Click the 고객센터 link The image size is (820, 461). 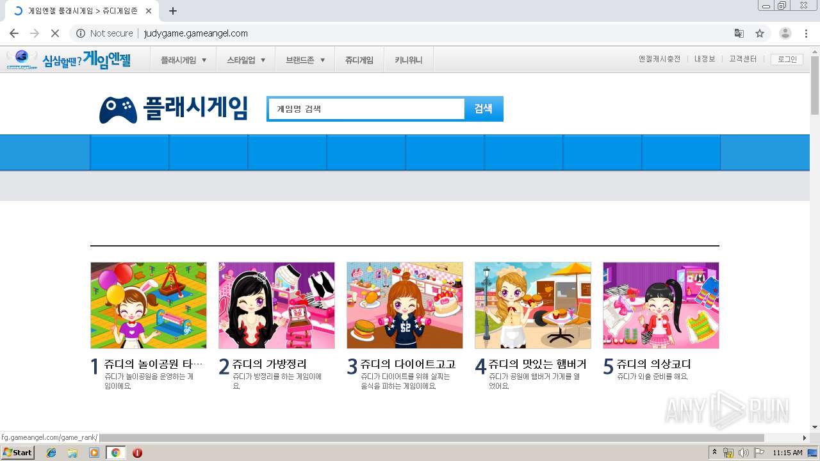pyautogui.click(x=742, y=59)
